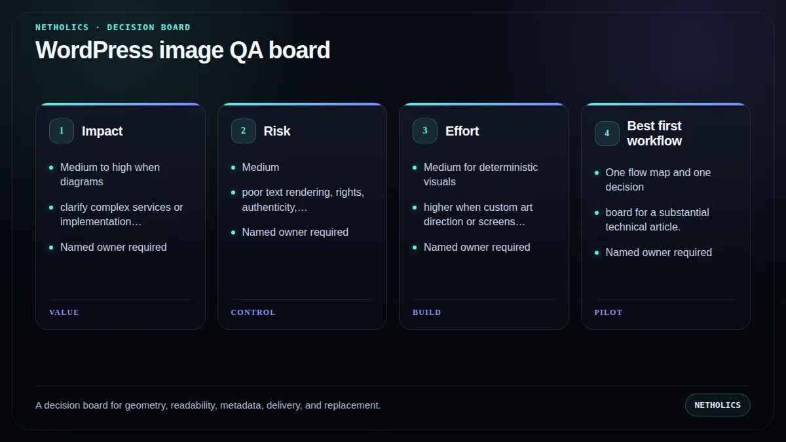Viewport: 786px width, 442px height.
Task: Click 'Medium for deterministic visuals' bullet
Action: (x=481, y=174)
